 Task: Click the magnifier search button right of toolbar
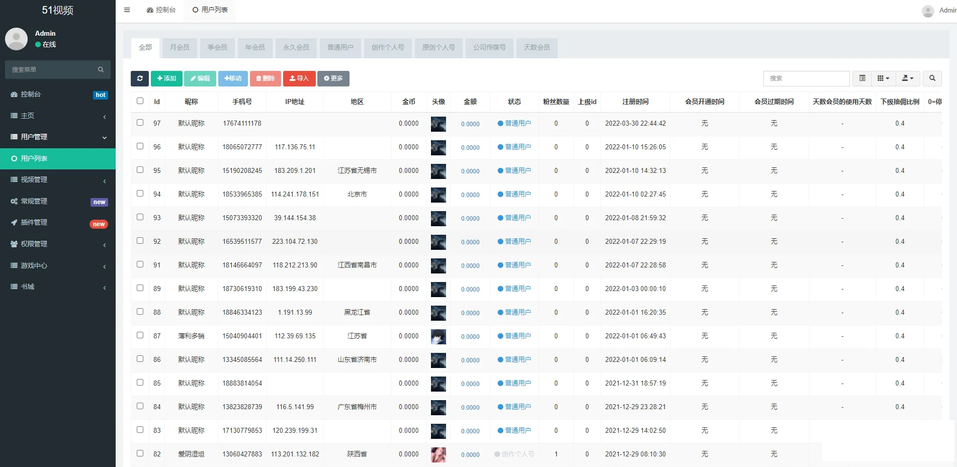pyautogui.click(x=932, y=78)
